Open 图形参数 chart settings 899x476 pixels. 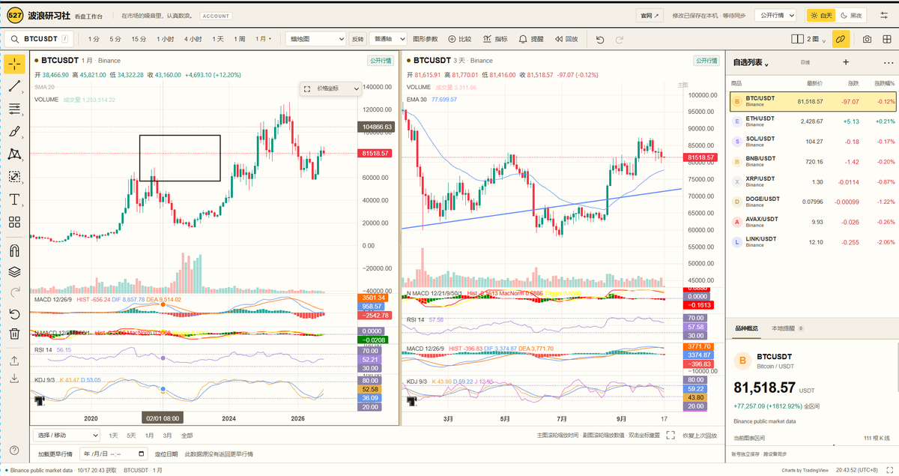pos(425,39)
